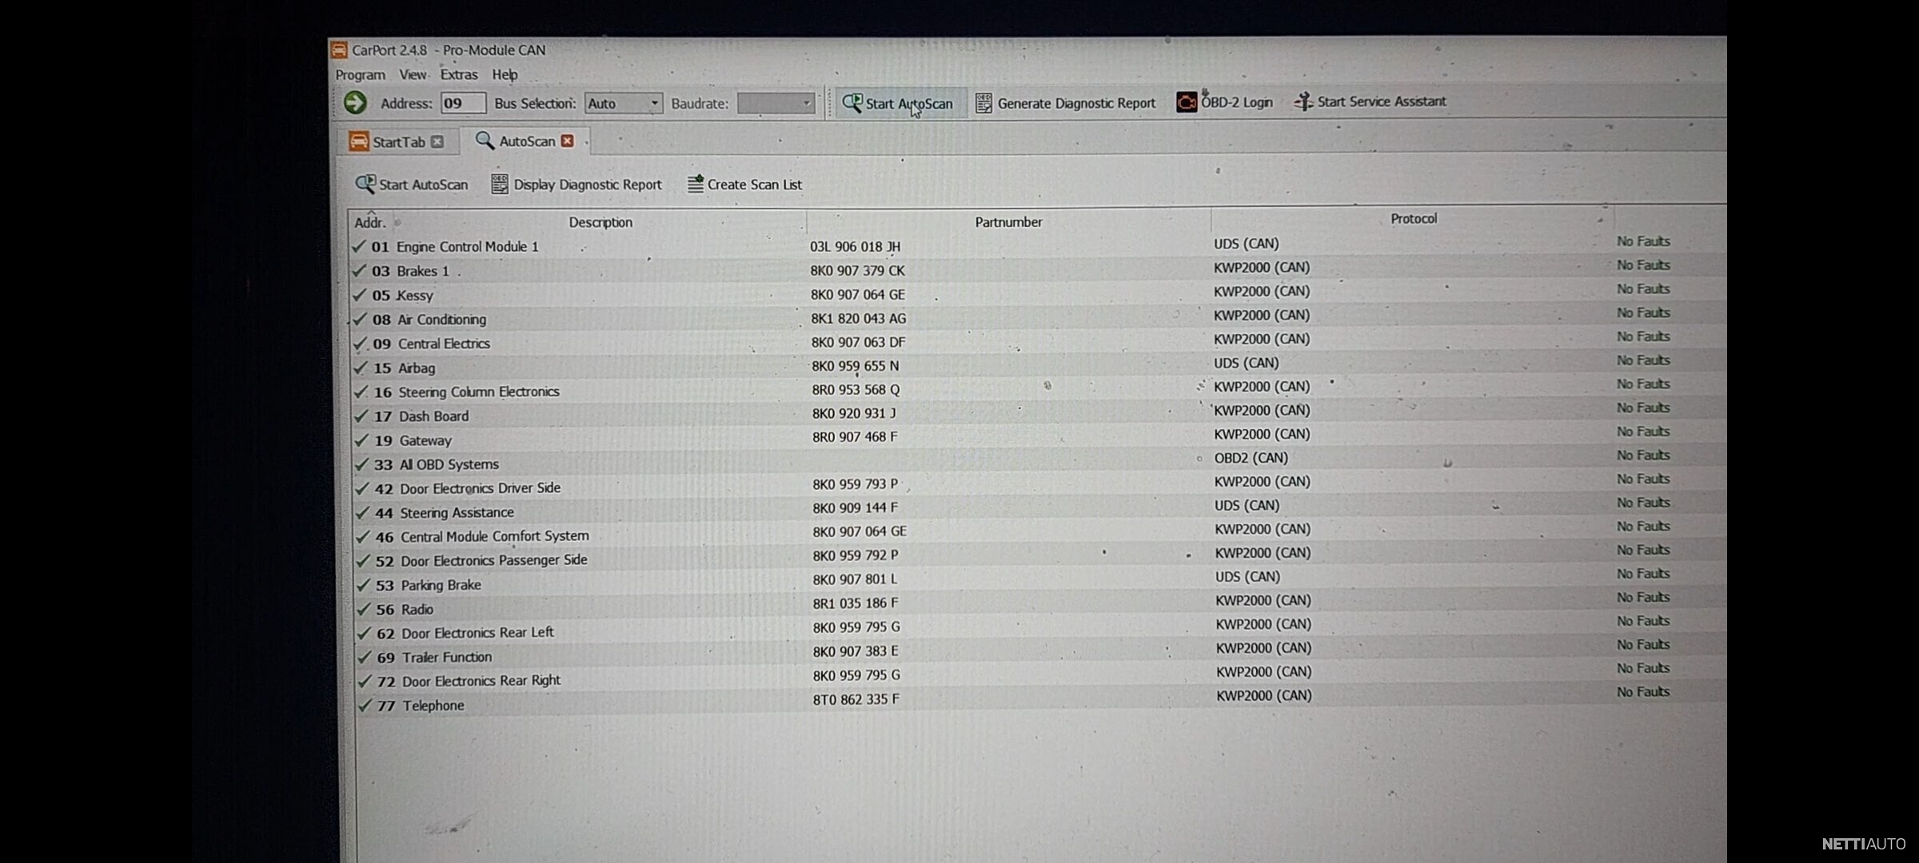
Task: Click the Display Diagnostic Report icon
Action: point(500,184)
